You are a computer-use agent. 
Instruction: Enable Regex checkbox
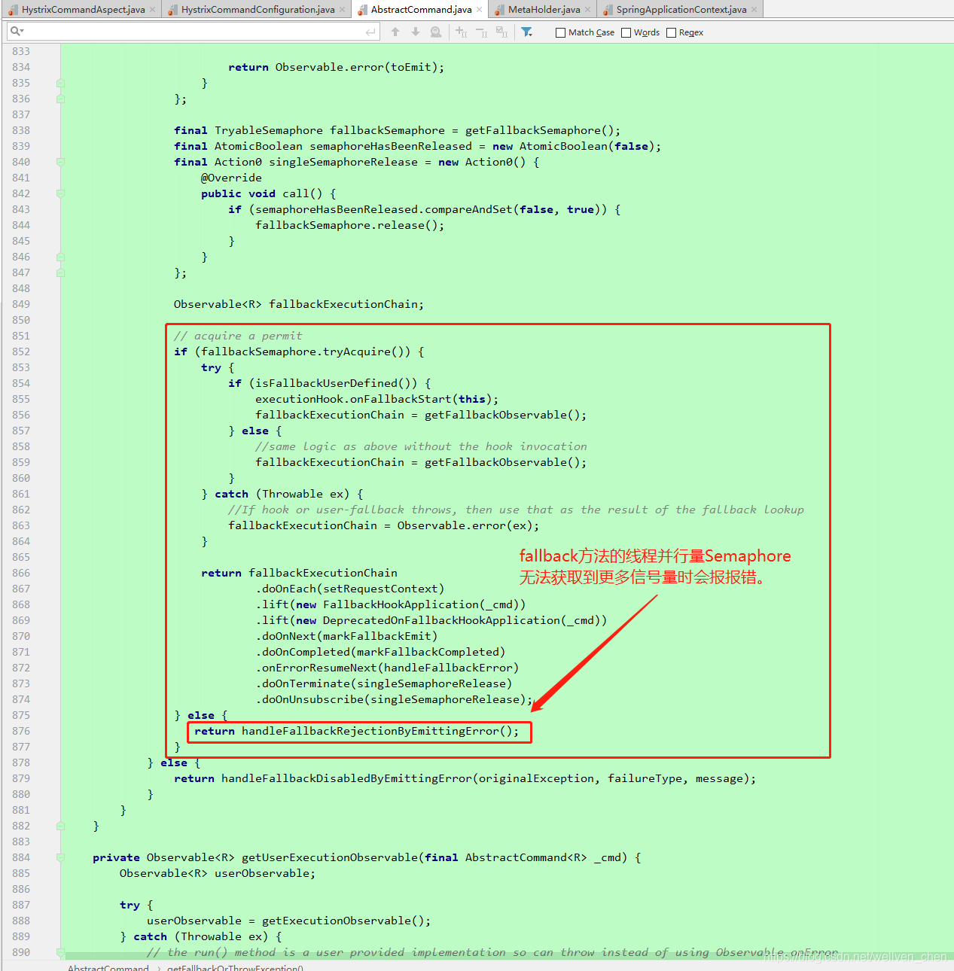pyautogui.click(x=671, y=32)
